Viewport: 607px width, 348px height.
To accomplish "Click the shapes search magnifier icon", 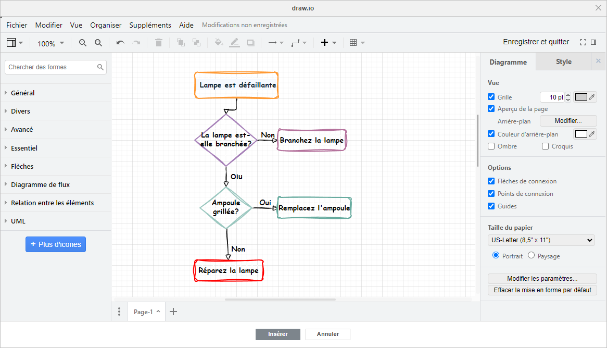I will [x=100, y=67].
